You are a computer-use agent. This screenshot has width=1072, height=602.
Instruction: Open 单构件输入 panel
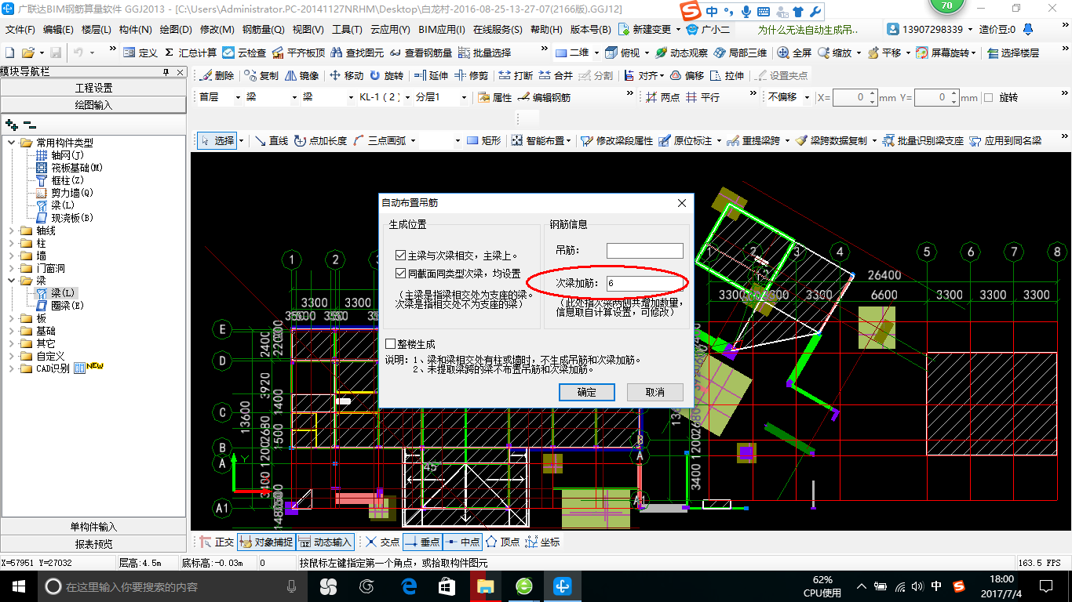coord(94,527)
